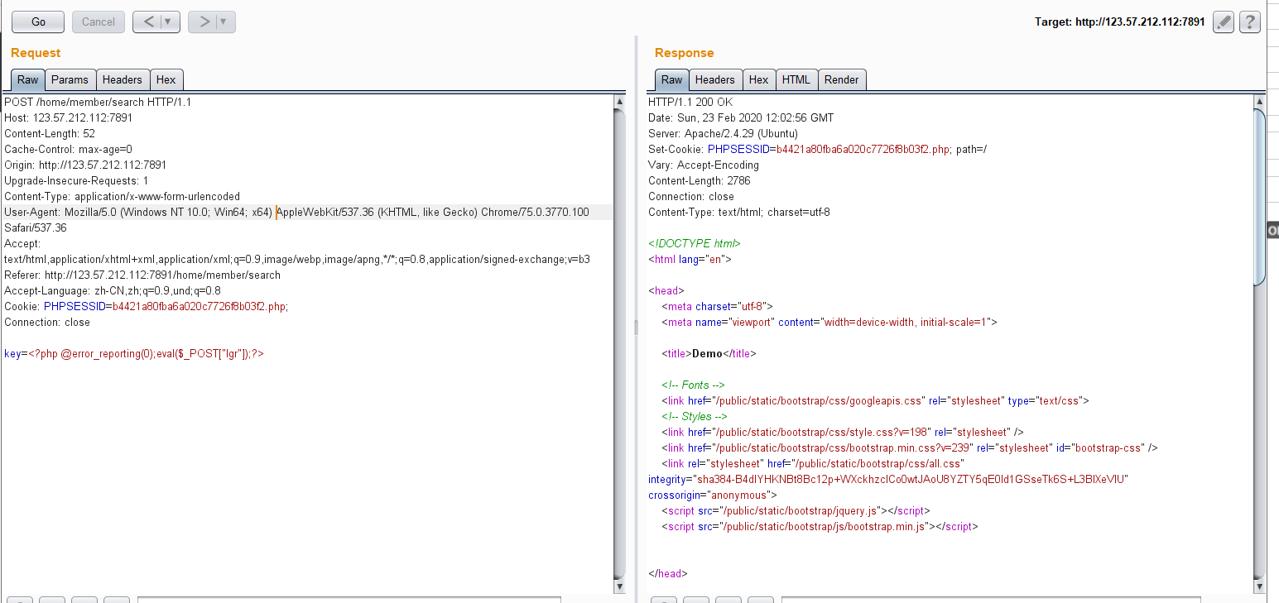Click the request 'Cookie: PHPSESSID' line
This screenshot has height=603, width=1279.
(x=146, y=307)
